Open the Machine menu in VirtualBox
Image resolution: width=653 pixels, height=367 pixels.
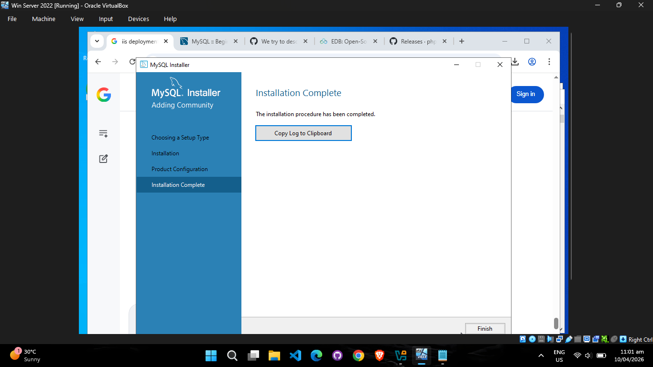tap(44, 19)
